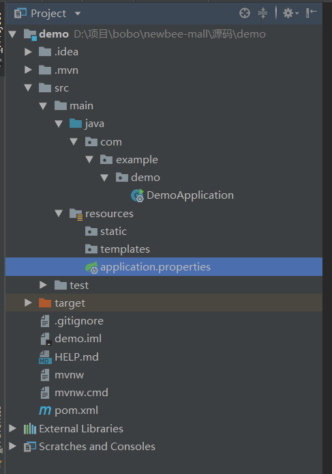332x474 pixels.
Task: Expand the .mvn folder arrow
Action: (x=28, y=70)
